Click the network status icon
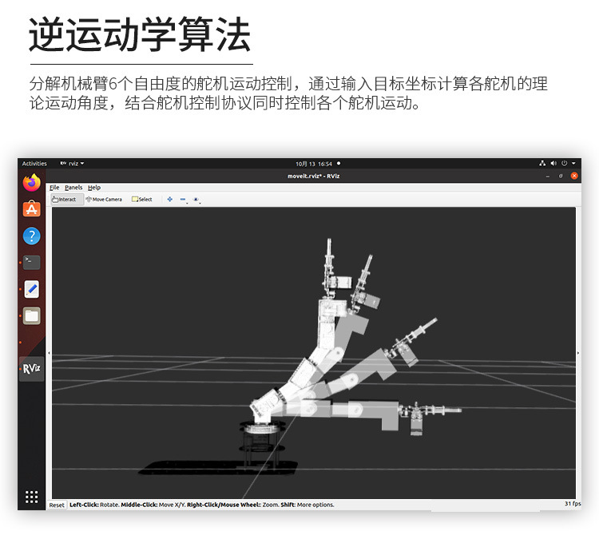 click(x=542, y=164)
